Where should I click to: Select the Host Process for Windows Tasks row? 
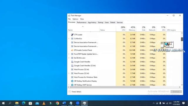click(124, 77)
